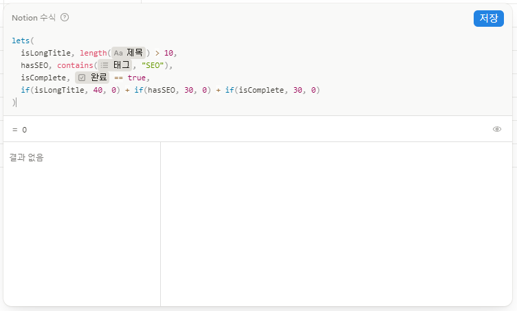Viewport: 517px width, 311px height.
Task: Click the "length(" function text
Action: pyautogui.click(x=96, y=53)
